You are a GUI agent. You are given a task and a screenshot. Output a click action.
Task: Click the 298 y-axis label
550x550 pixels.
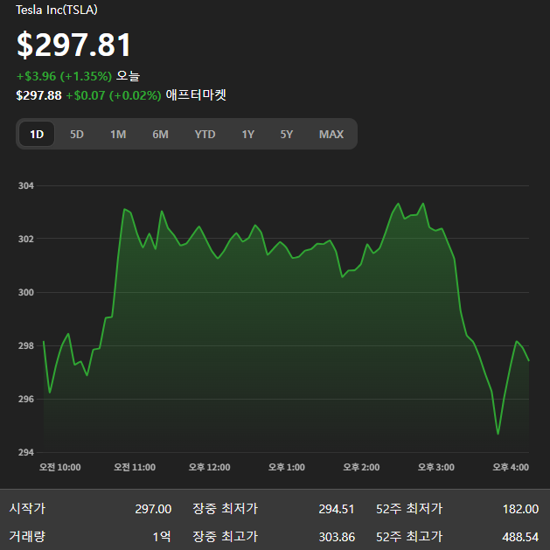pyautogui.click(x=26, y=345)
